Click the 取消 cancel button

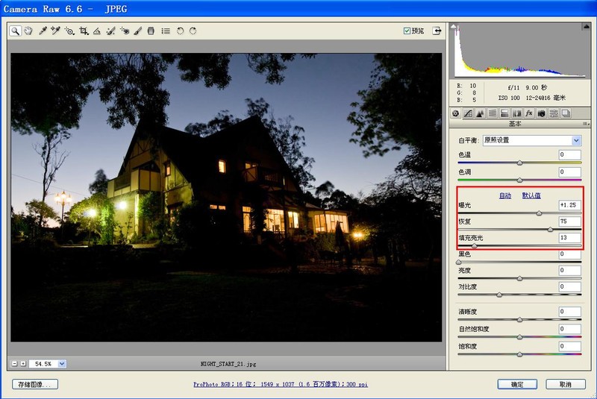point(566,384)
